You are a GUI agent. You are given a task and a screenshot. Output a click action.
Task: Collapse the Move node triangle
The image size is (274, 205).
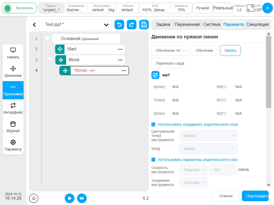coord(50,60)
